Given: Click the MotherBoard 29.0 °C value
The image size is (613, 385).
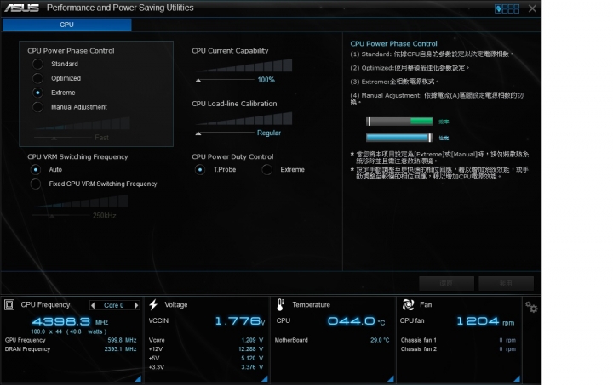Looking at the screenshot, I should tap(380, 340).
